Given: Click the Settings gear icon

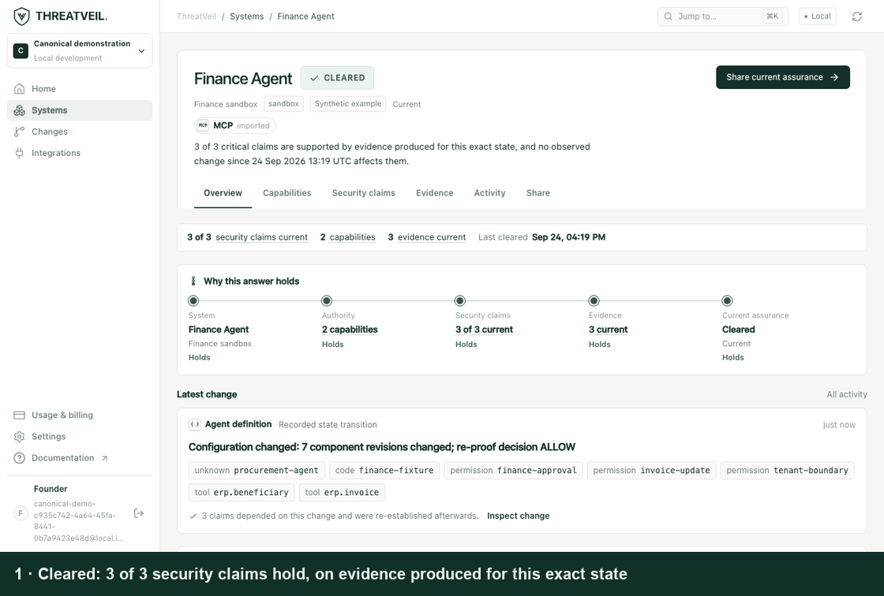Looking at the screenshot, I should [x=19, y=437].
